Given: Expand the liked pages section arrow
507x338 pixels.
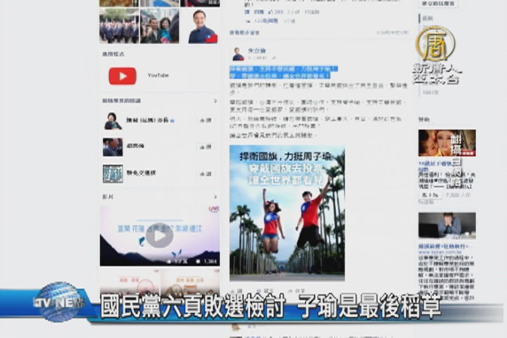Looking at the screenshot, I should pos(214,100).
